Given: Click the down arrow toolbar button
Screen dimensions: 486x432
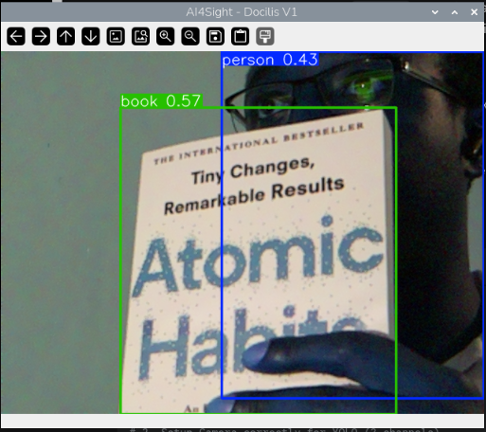Looking at the screenshot, I should click(x=91, y=37).
